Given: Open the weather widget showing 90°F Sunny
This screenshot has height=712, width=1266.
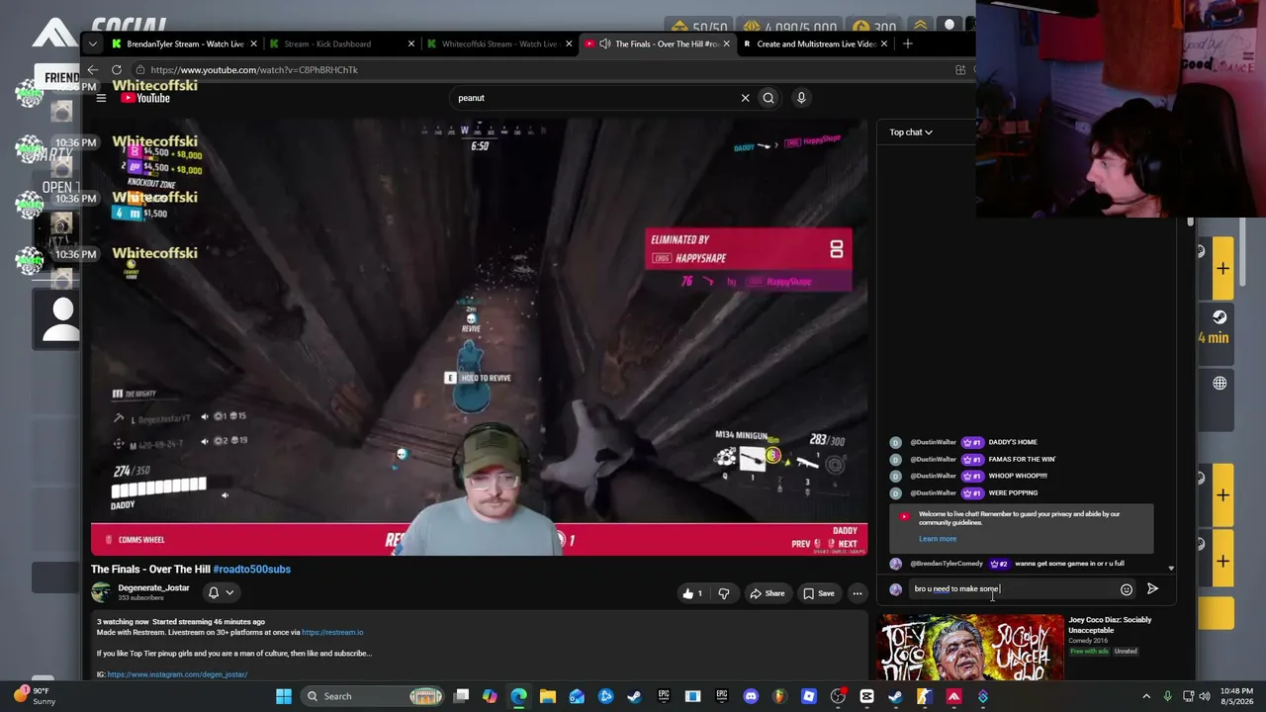Looking at the screenshot, I should point(35,696).
